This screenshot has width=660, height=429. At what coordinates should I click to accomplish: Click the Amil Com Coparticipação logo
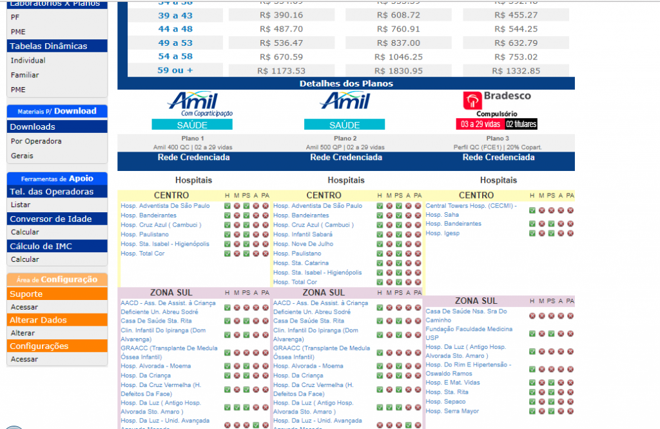(200, 104)
